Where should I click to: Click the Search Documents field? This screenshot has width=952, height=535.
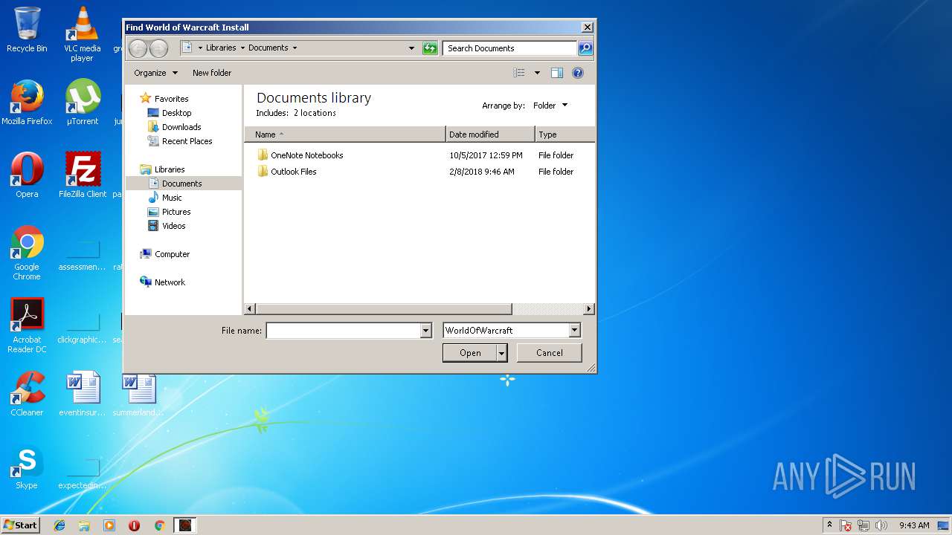[510, 48]
